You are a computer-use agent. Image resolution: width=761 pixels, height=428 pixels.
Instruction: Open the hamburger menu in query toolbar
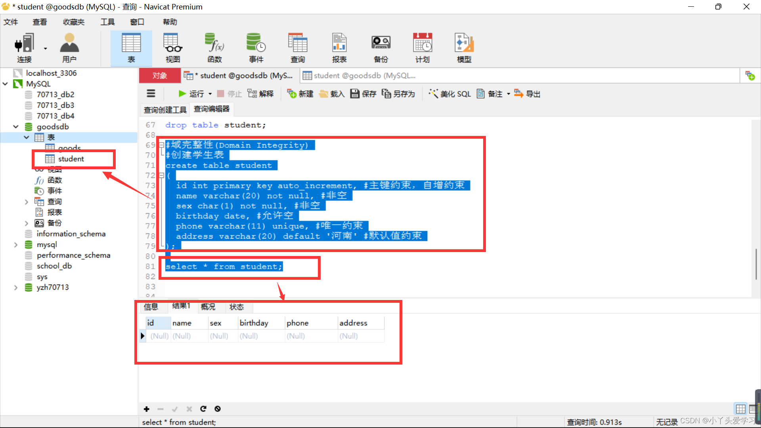[x=151, y=94]
